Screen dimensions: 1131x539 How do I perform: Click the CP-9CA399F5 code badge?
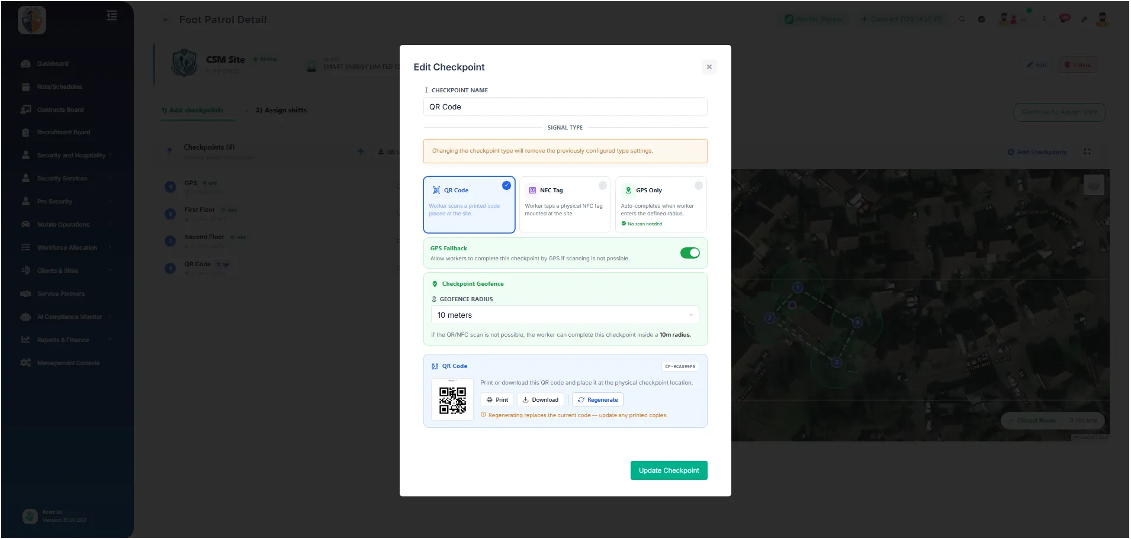(x=680, y=366)
